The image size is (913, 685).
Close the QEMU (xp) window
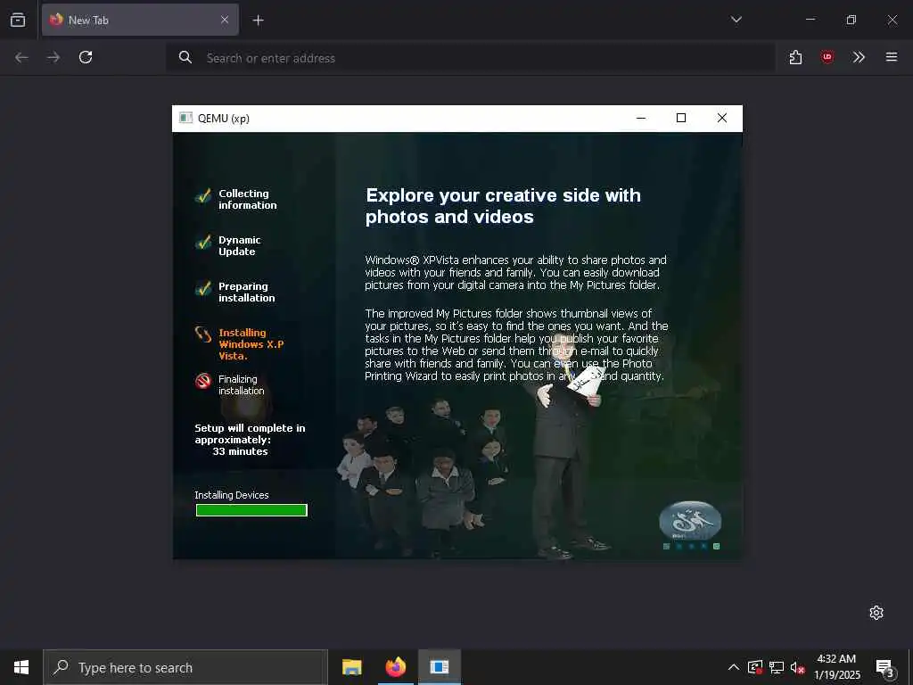click(x=722, y=119)
